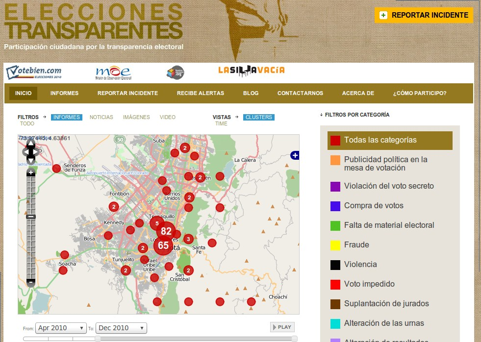The width and height of the screenshot is (481, 342).
Task: Pan the map north with the up arrow
Action: pyautogui.click(x=31, y=143)
